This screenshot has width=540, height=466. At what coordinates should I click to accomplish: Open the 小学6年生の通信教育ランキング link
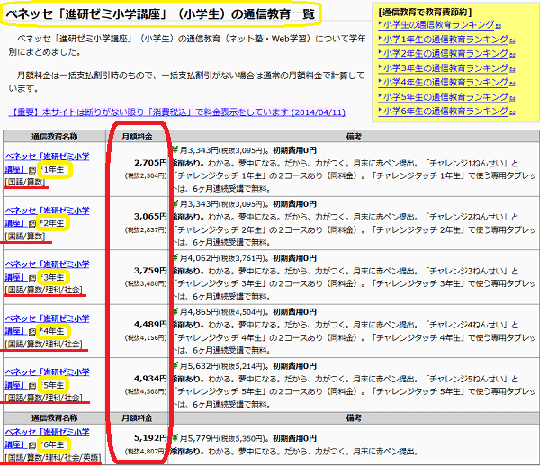click(446, 112)
